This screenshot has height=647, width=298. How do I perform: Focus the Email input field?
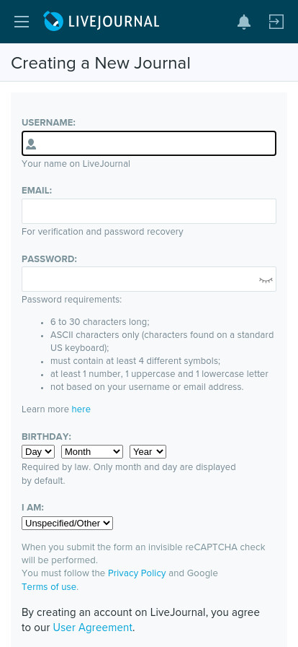point(149,212)
